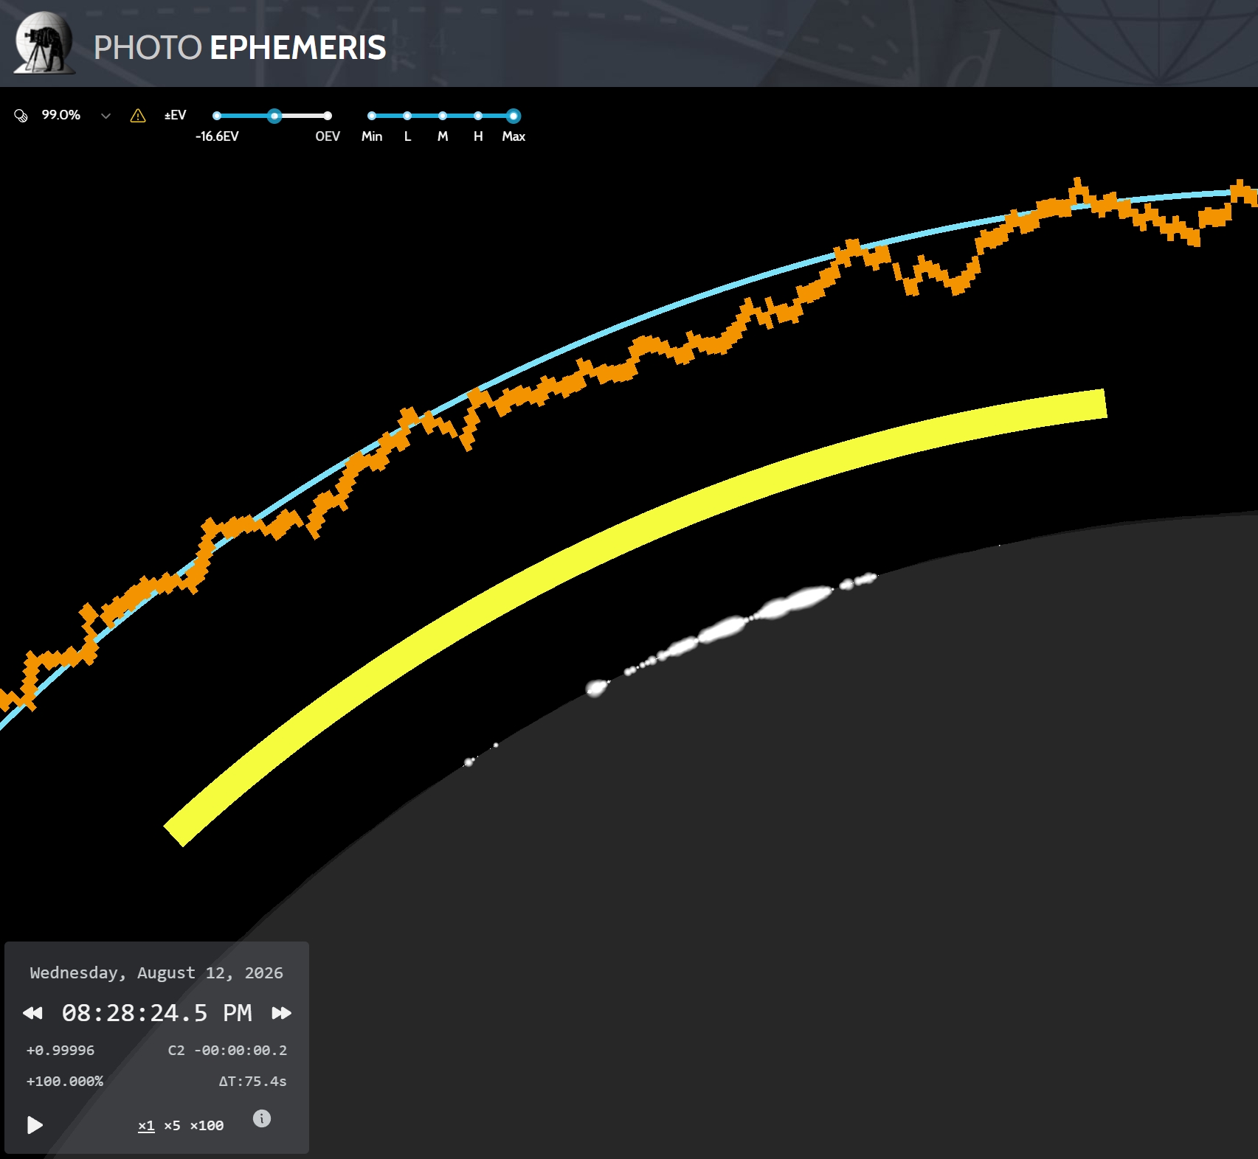Image resolution: width=1258 pixels, height=1159 pixels.
Task: Open the info tooltip via the i icon
Action: coord(263,1119)
